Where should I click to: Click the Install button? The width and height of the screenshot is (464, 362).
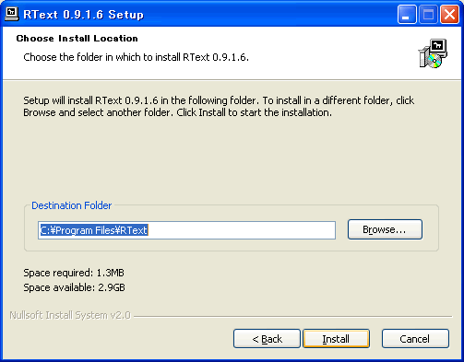336,339
